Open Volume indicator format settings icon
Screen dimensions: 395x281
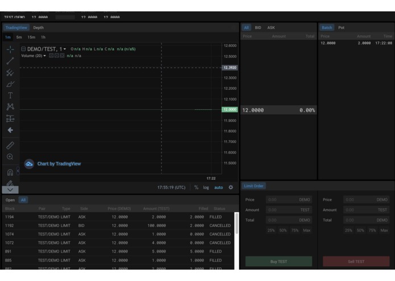(57, 56)
